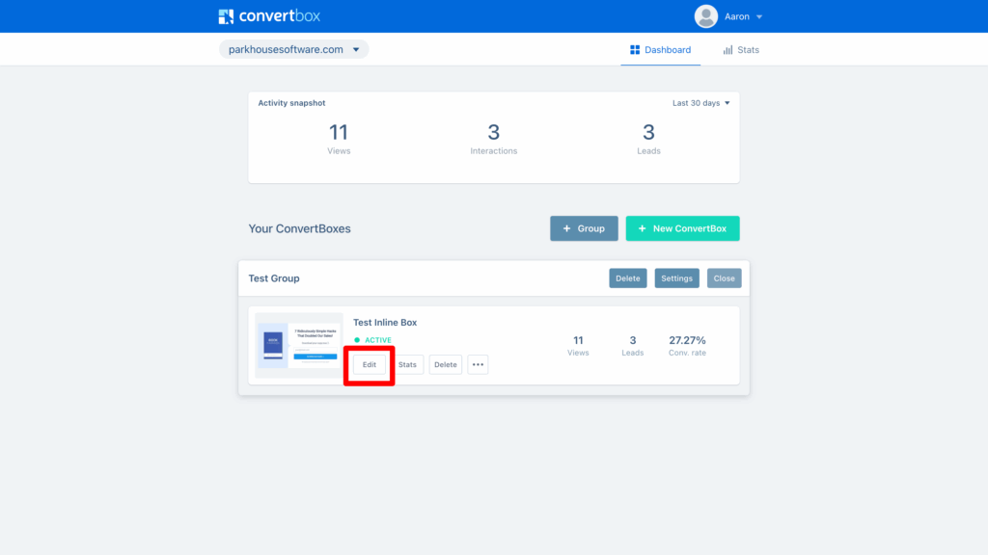
Task: Edit the Test Inline Box
Action: tap(370, 365)
